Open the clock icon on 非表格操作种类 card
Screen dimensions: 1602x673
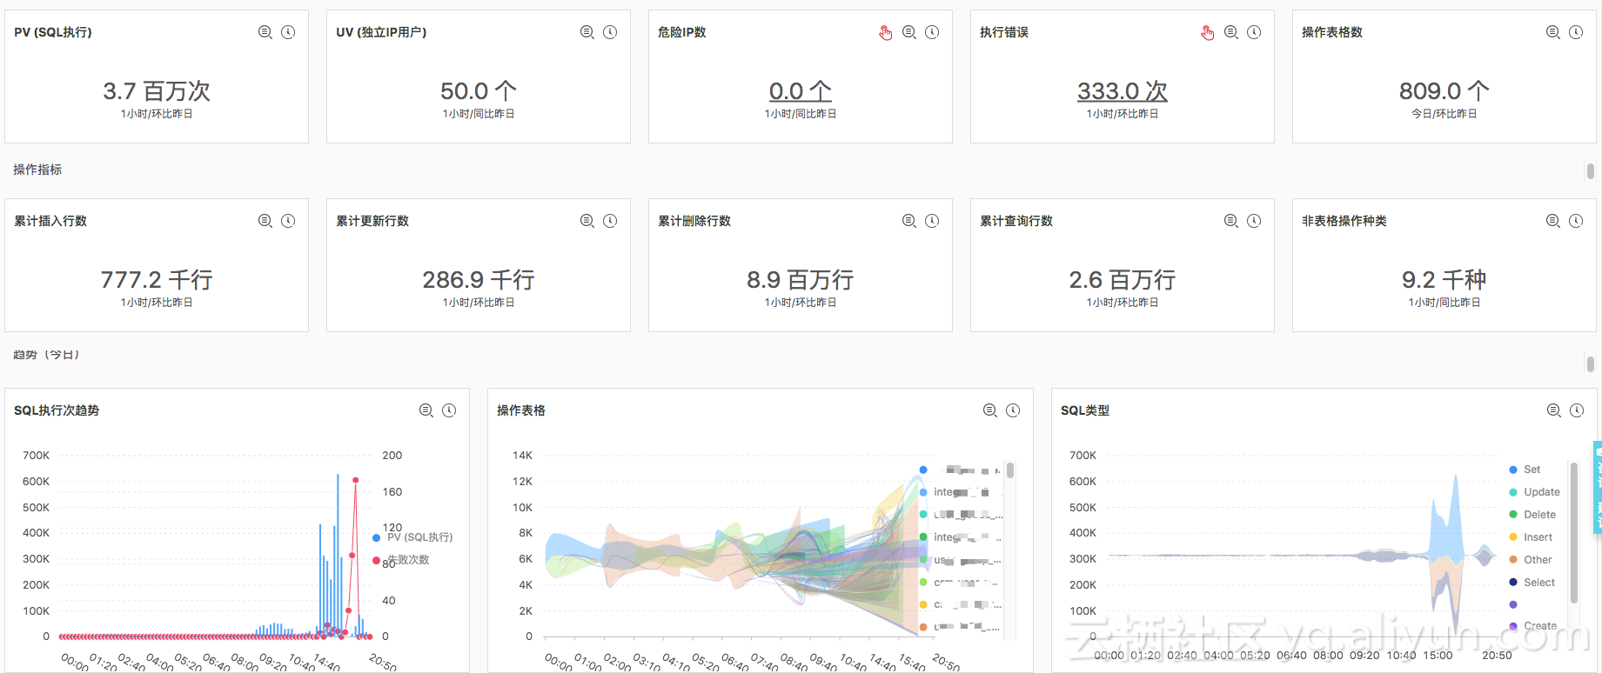coord(1576,221)
